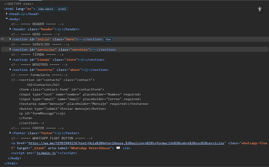This screenshot has width=269, height=167.
Task: Click ellipsis badge in about section
Action: pos(86,70)
